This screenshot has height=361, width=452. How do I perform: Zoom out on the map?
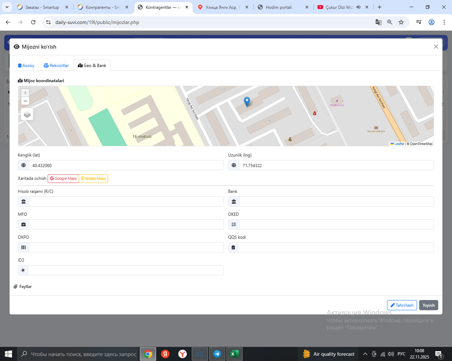coord(25,101)
